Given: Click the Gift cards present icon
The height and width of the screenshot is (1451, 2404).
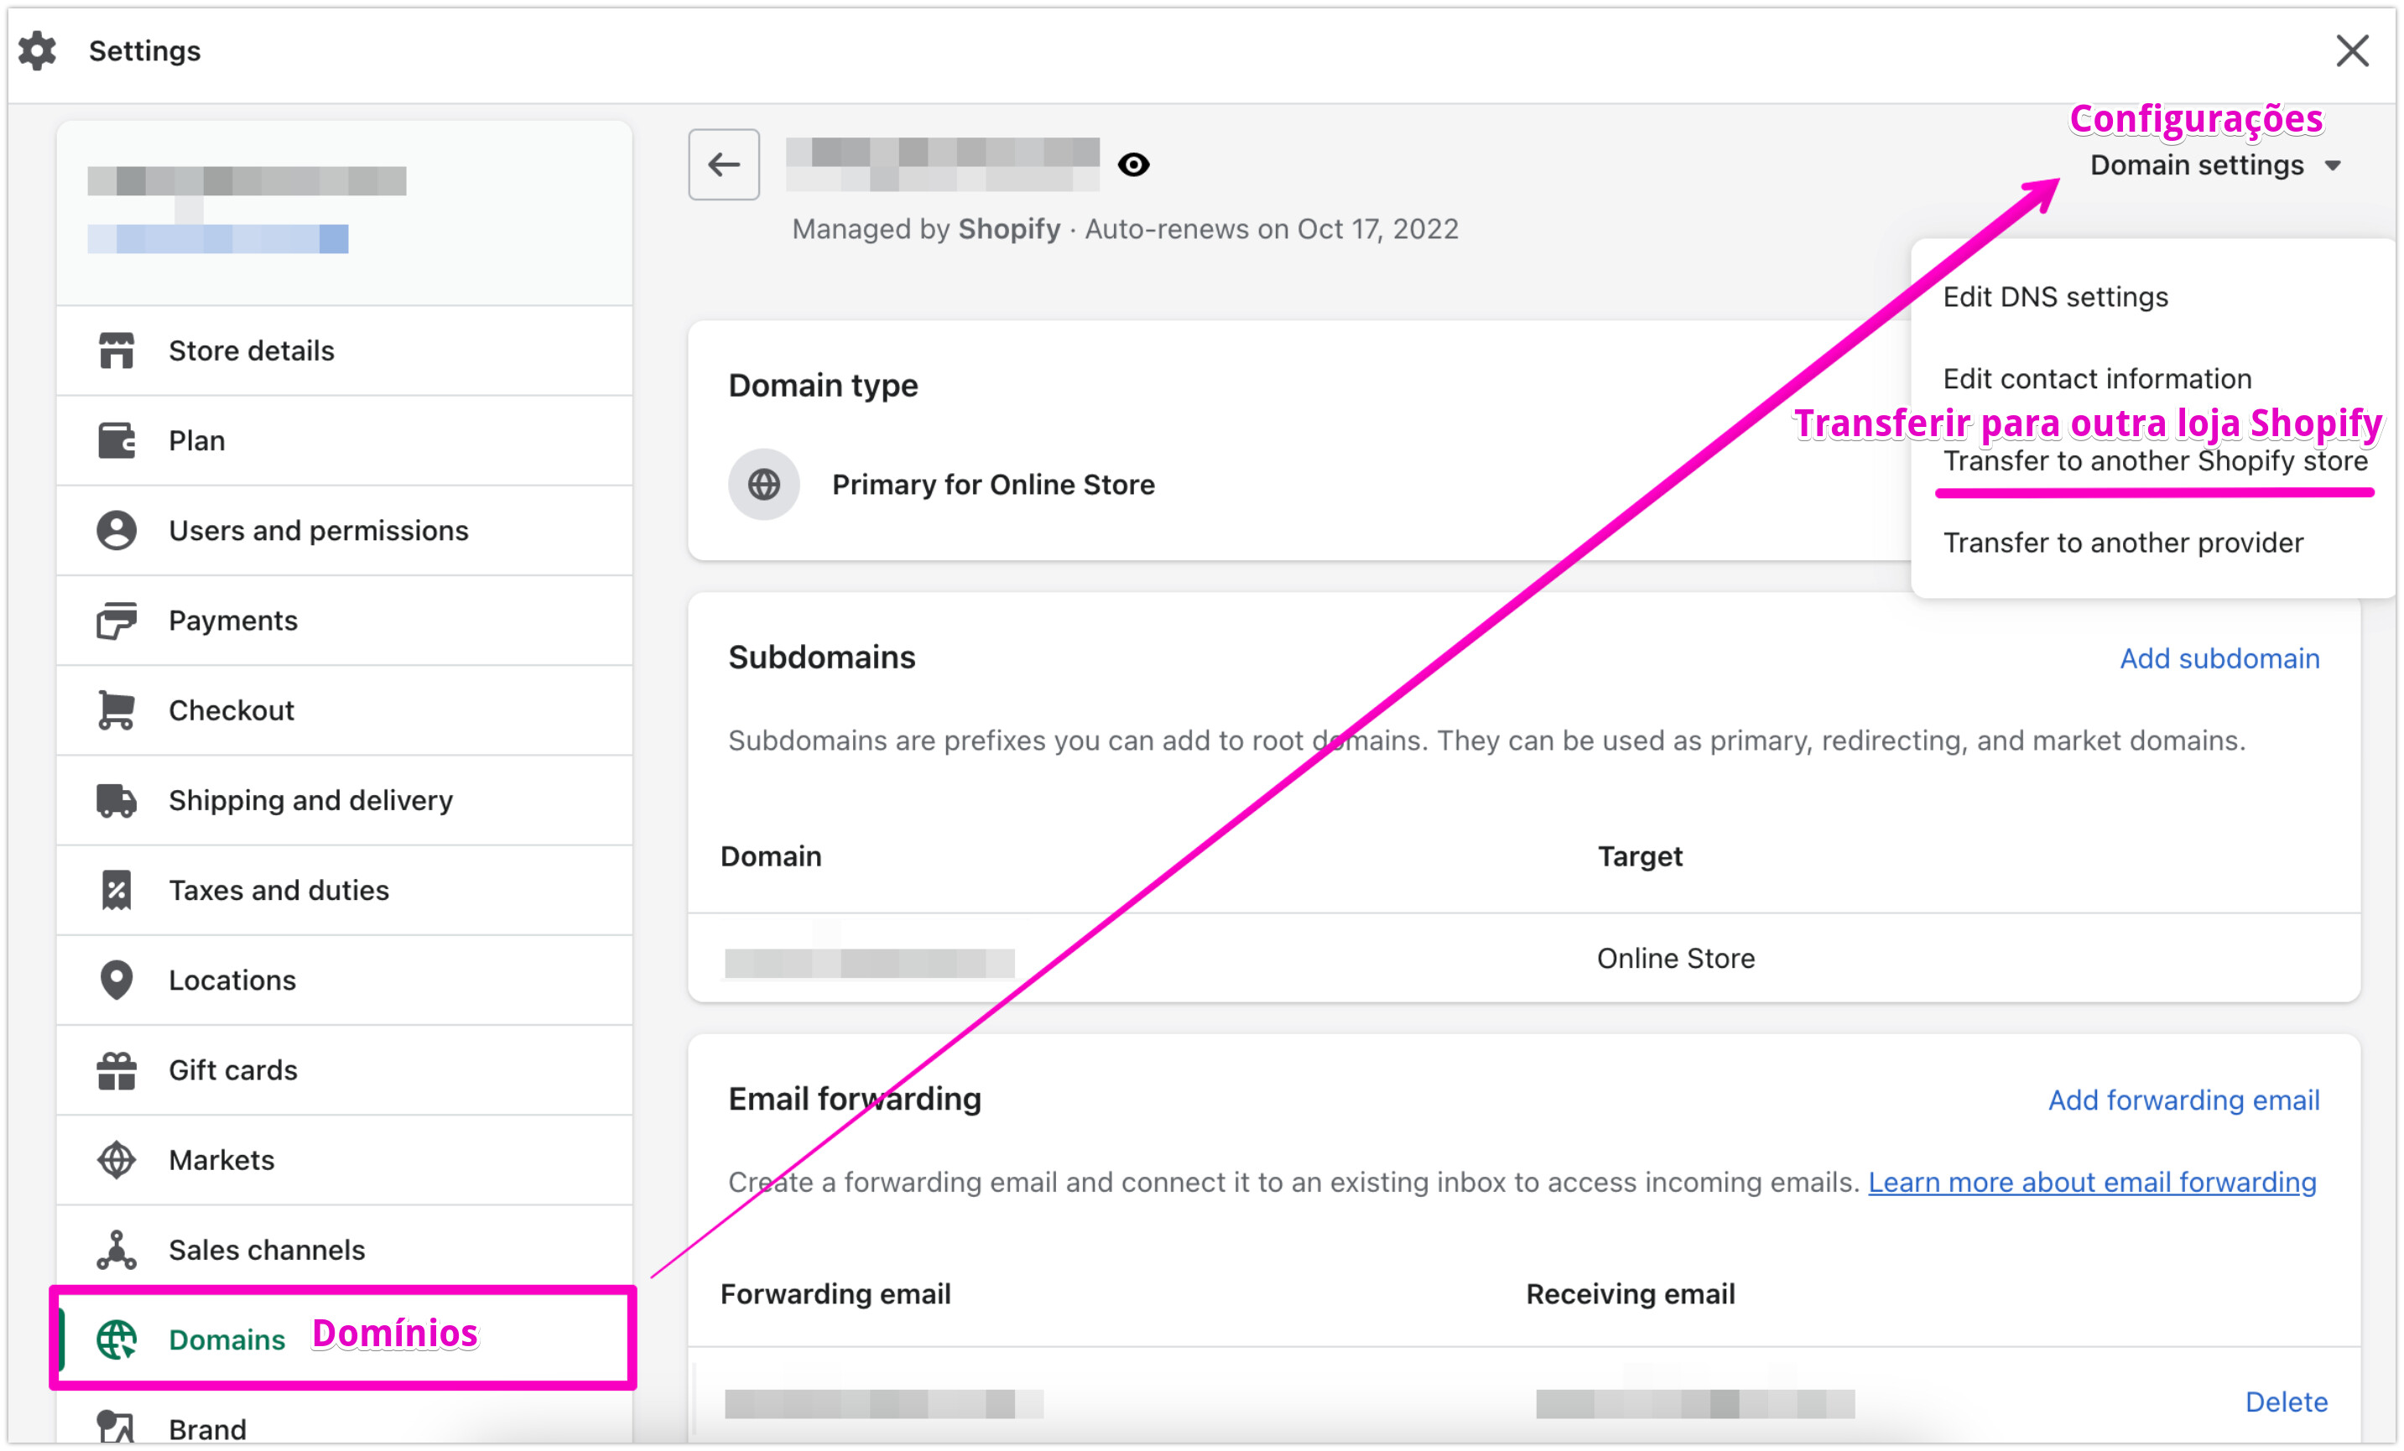Looking at the screenshot, I should point(116,1070).
